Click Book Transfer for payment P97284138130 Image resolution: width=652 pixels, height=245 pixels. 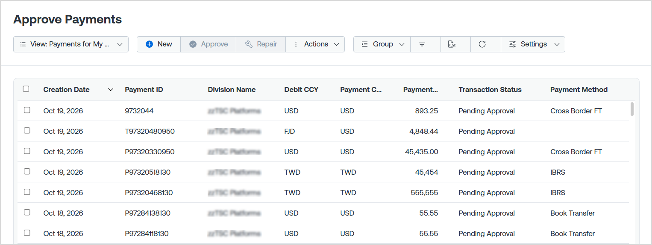click(573, 213)
